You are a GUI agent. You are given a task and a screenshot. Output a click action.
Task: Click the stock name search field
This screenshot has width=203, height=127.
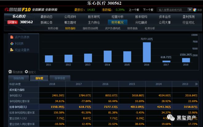172,10
